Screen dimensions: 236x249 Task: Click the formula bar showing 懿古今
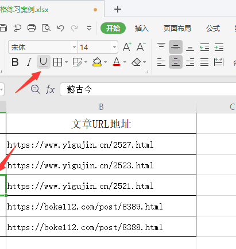(148, 89)
